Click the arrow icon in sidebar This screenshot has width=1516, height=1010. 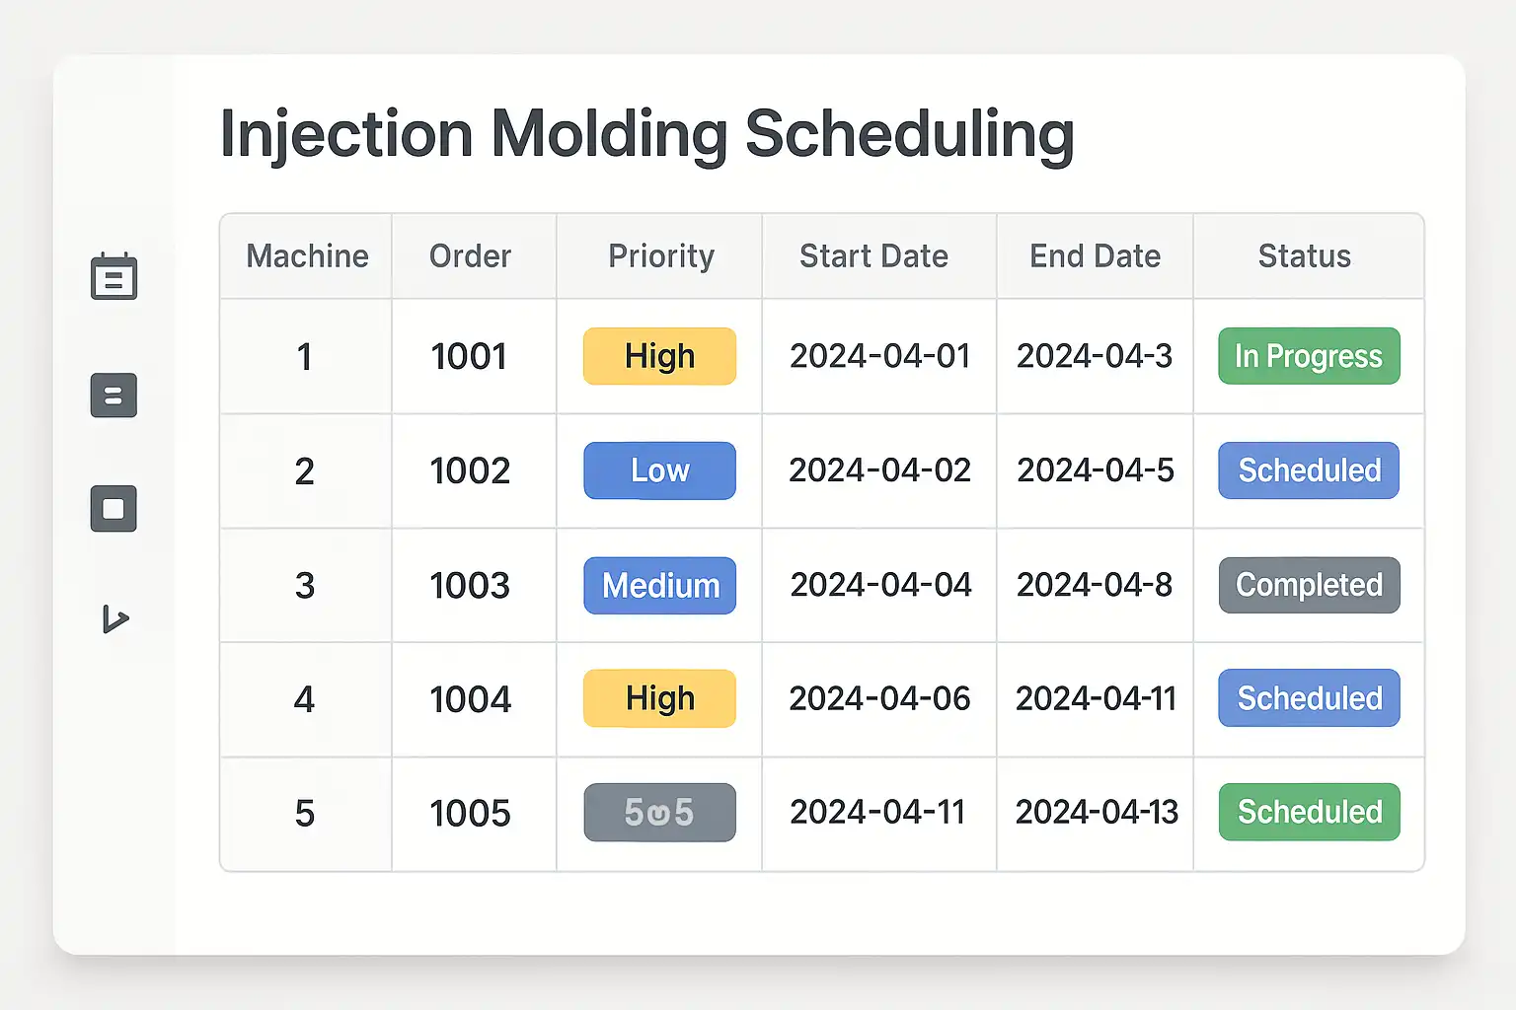pyautogui.click(x=114, y=619)
